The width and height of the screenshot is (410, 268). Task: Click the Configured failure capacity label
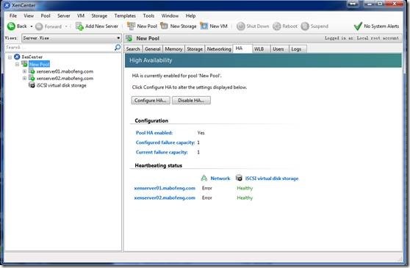click(x=165, y=142)
